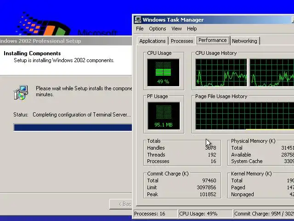Click status bar Commit Charge 95M entry
The image size is (294, 221).
pos(264,214)
